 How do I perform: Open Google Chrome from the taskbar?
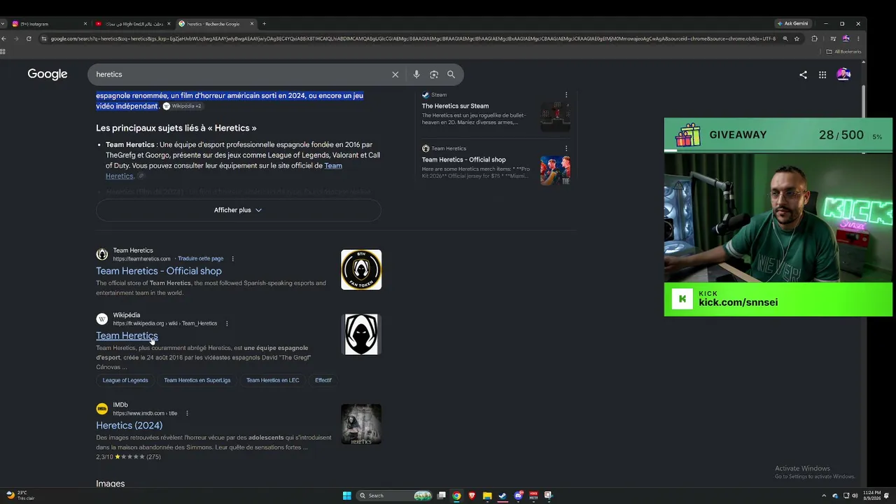456,496
